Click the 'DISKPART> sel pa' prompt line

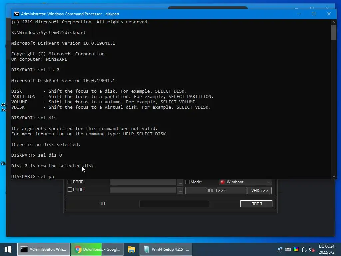pos(33,177)
